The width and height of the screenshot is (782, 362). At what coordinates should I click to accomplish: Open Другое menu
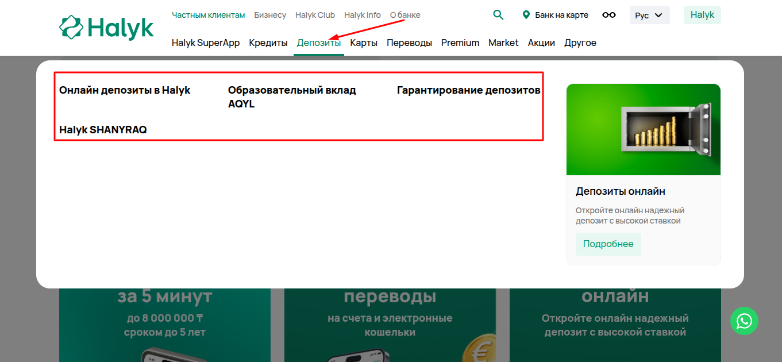(x=580, y=43)
